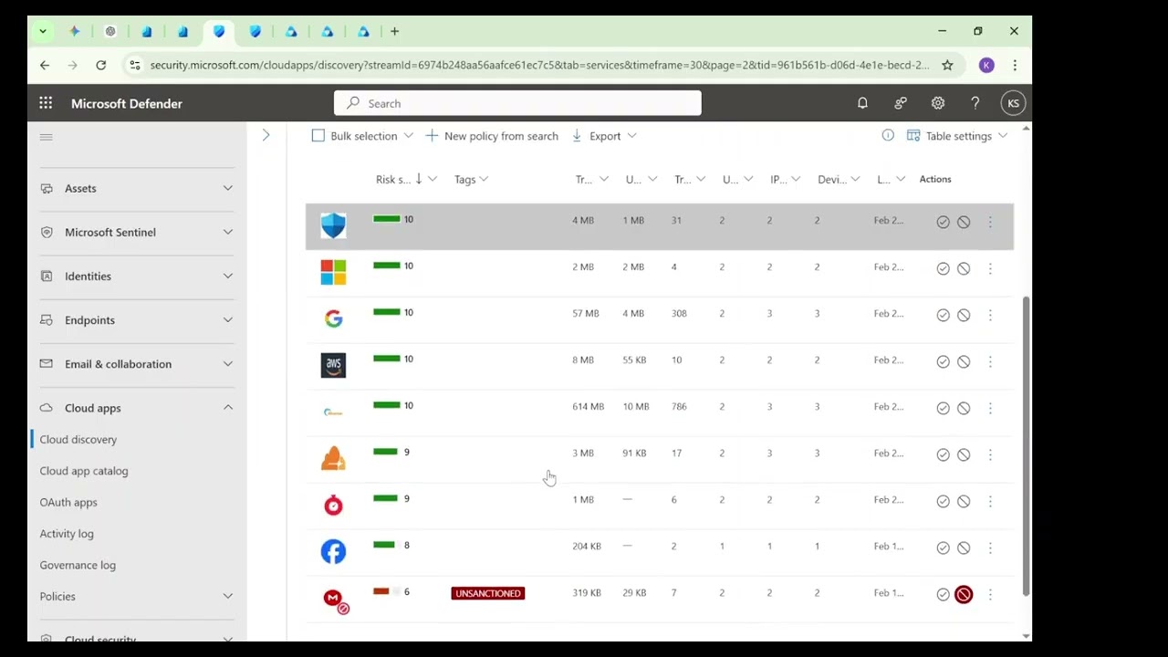Click the 57 MB traffic value
Image resolution: width=1168 pixels, height=657 pixels.
pyautogui.click(x=586, y=313)
